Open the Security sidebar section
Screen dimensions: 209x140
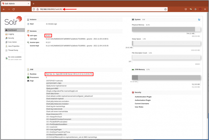[15, 38]
